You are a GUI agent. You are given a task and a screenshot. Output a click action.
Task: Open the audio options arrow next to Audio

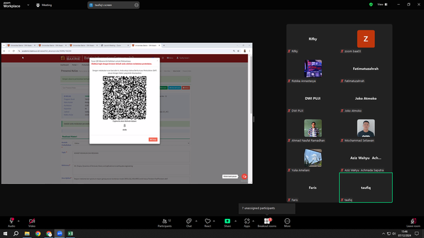(19, 221)
